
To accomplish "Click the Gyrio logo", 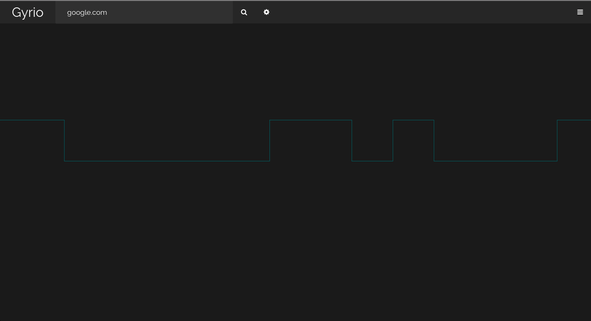I will (x=28, y=12).
